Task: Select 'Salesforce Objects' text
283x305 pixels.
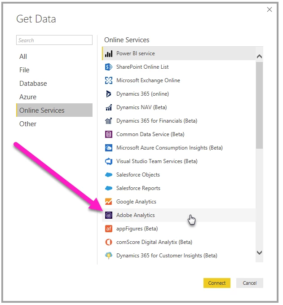Action: (x=138, y=175)
